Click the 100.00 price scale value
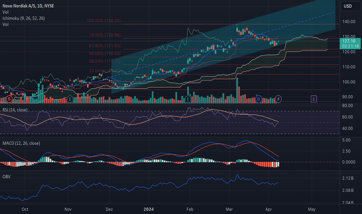 (349, 82)
